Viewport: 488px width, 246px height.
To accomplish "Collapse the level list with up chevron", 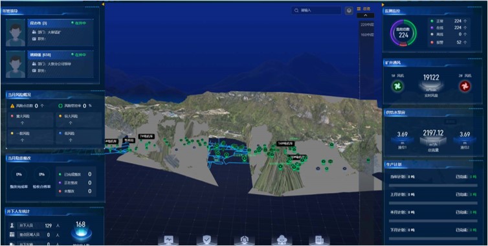I will 366,16.
